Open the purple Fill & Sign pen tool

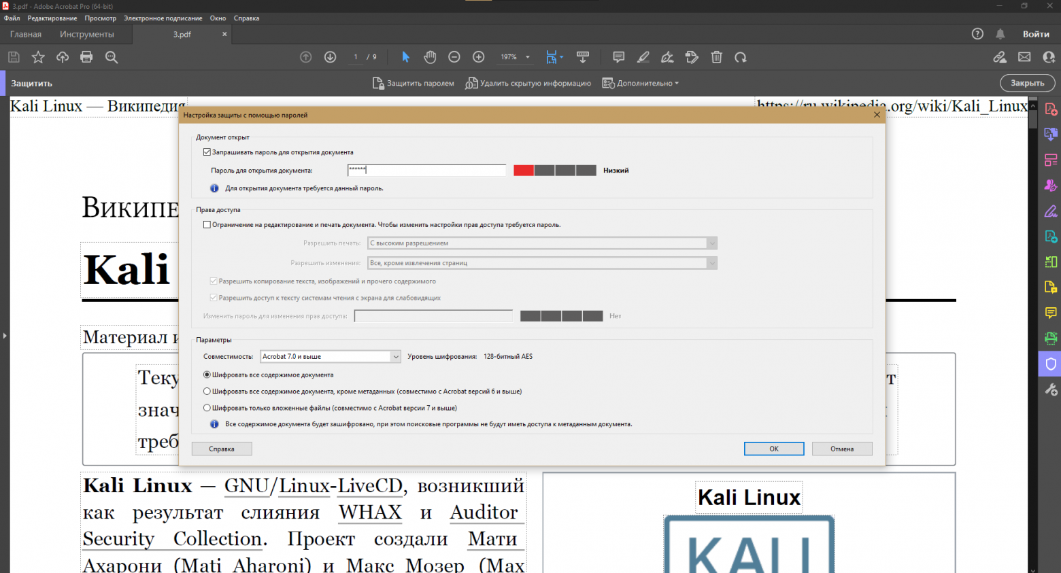pyautogui.click(x=1051, y=211)
